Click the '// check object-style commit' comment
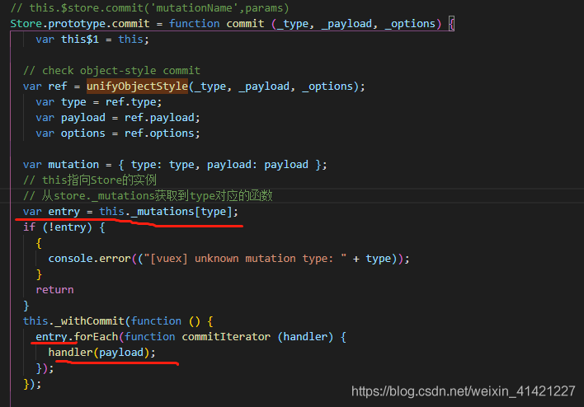 pyautogui.click(x=111, y=71)
